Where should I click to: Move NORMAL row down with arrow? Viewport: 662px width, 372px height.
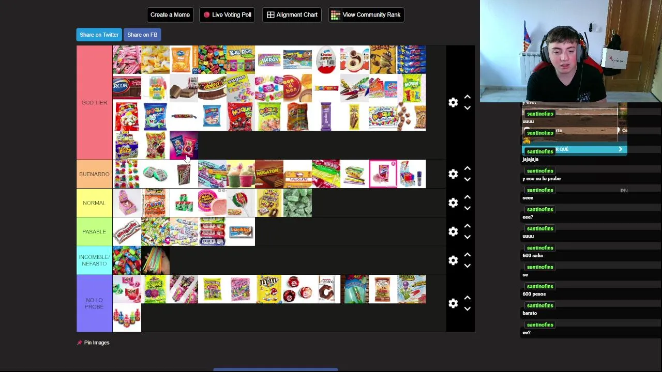[467, 208]
